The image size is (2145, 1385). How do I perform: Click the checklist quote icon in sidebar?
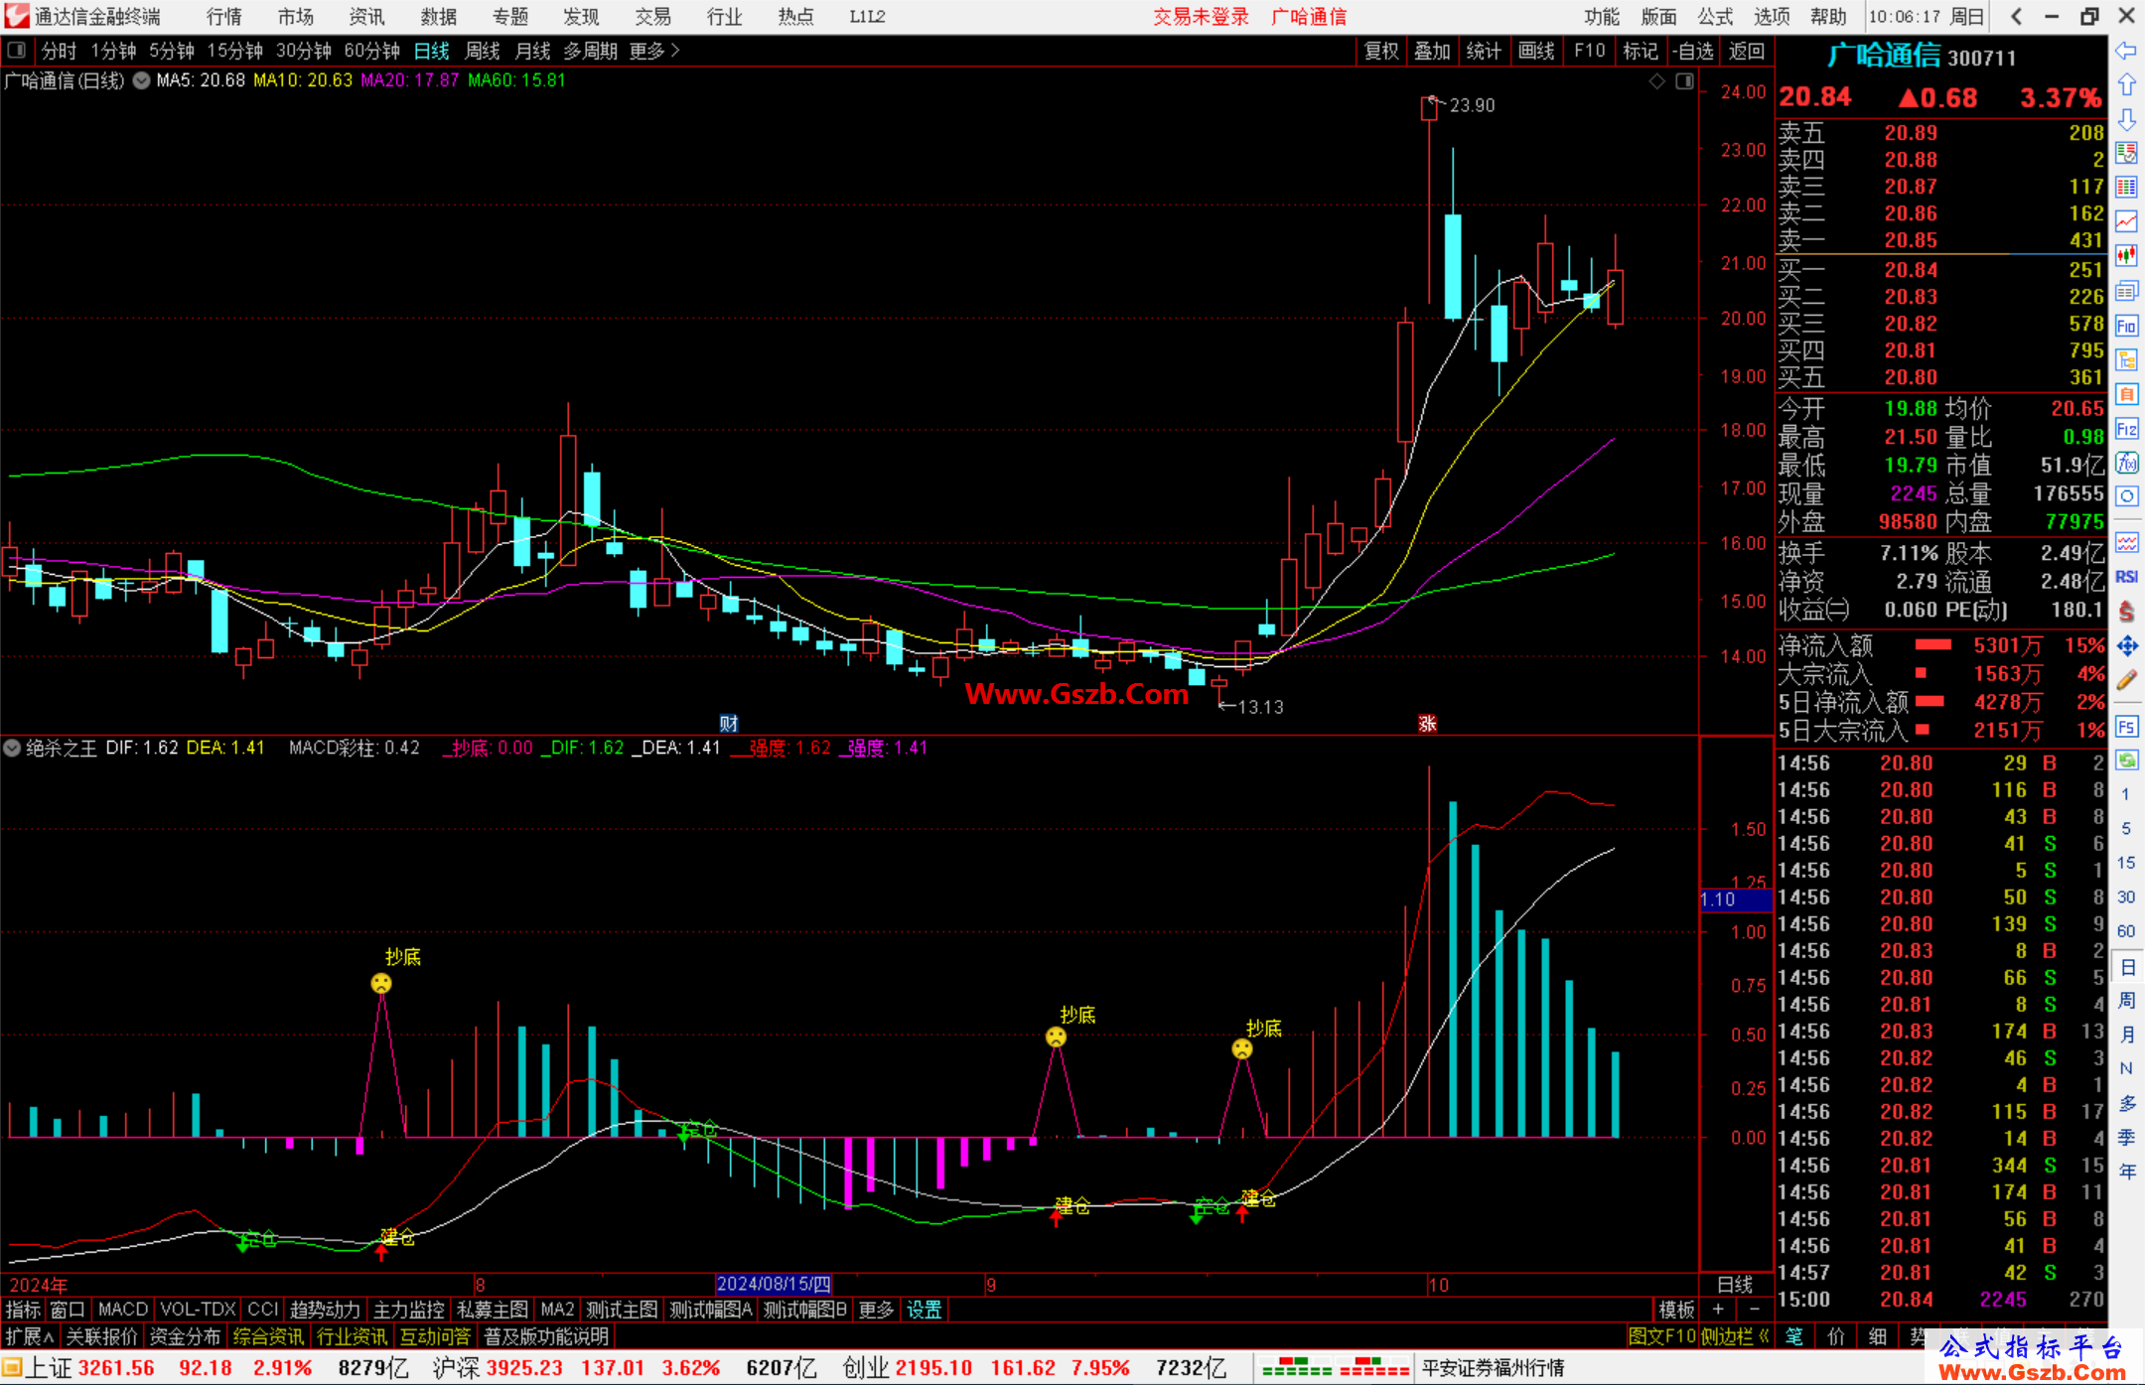(2126, 154)
